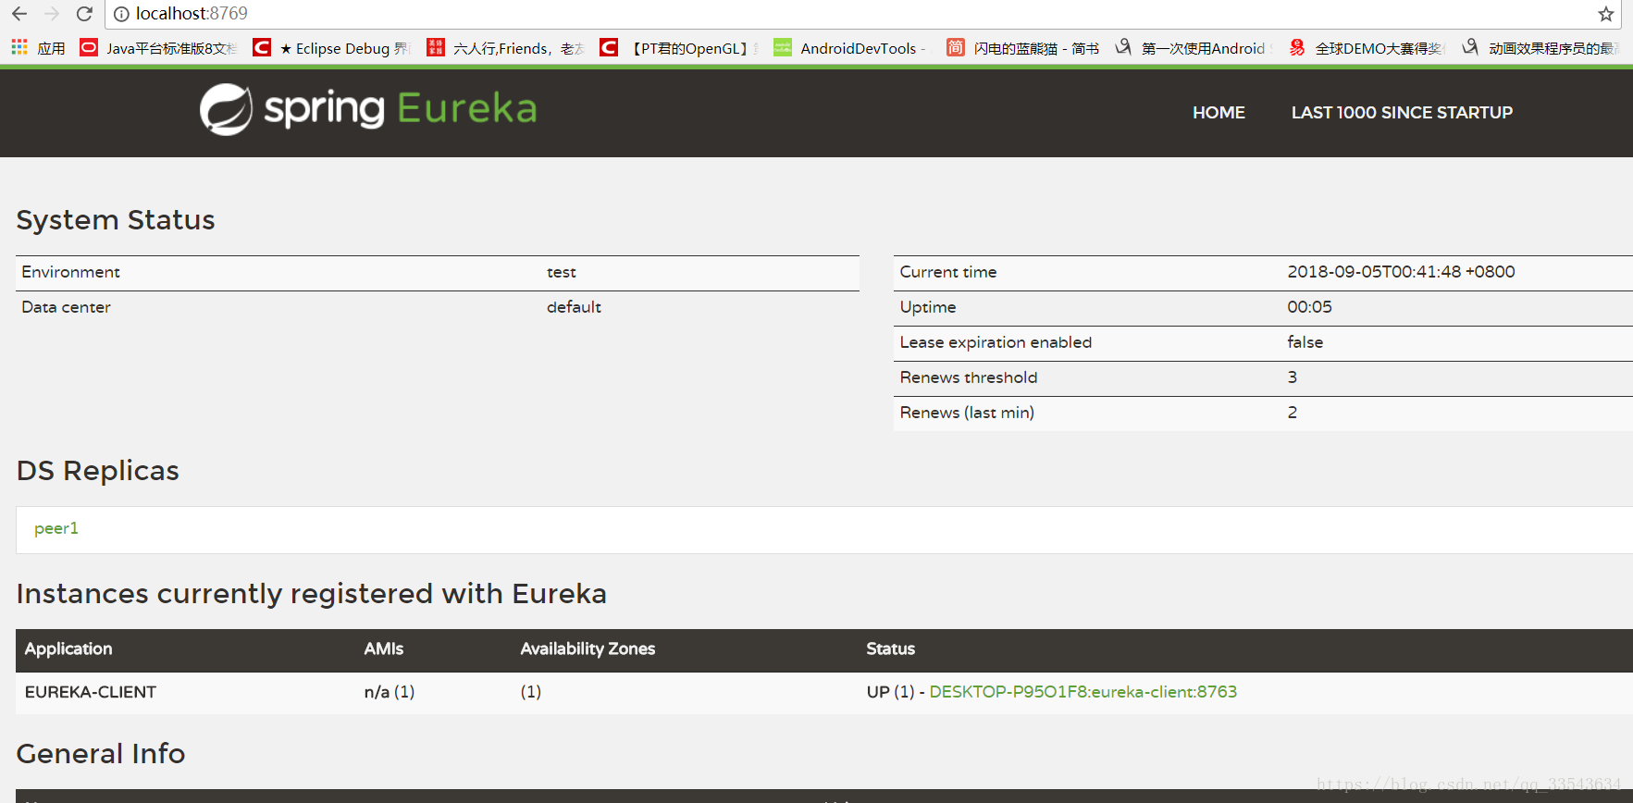Click the General Info heading
This screenshot has width=1633, height=803.
click(x=101, y=754)
